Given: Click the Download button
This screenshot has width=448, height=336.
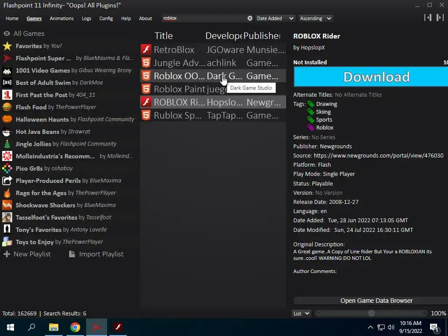Looking at the screenshot, I should click(x=371, y=77).
